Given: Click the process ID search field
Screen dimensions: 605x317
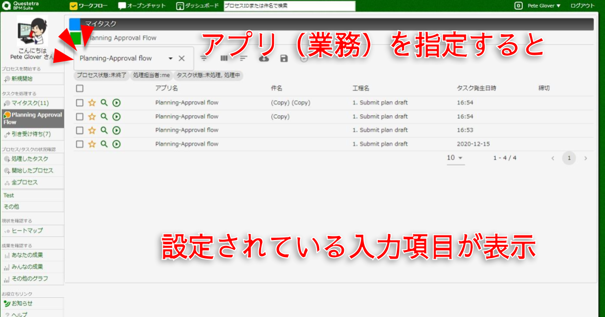Looking at the screenshot, I should (x=289, y=6).
